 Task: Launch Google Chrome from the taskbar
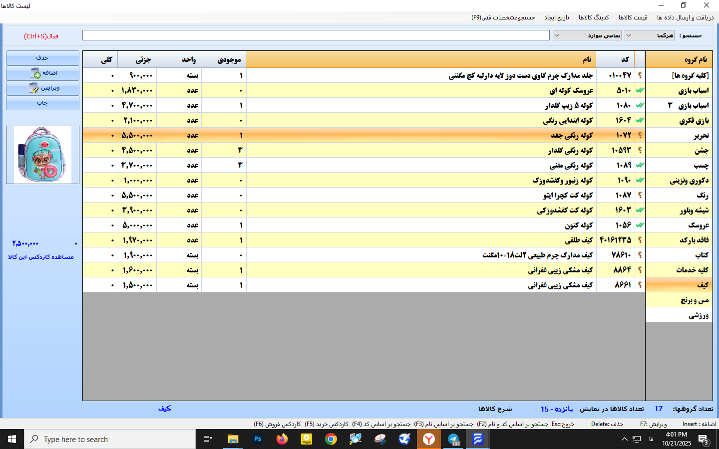(x=331, y=439)
